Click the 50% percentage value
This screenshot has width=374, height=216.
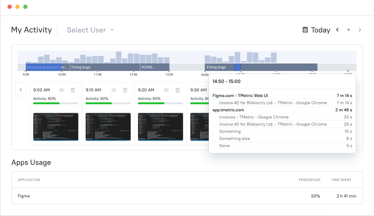pos(316,196)
